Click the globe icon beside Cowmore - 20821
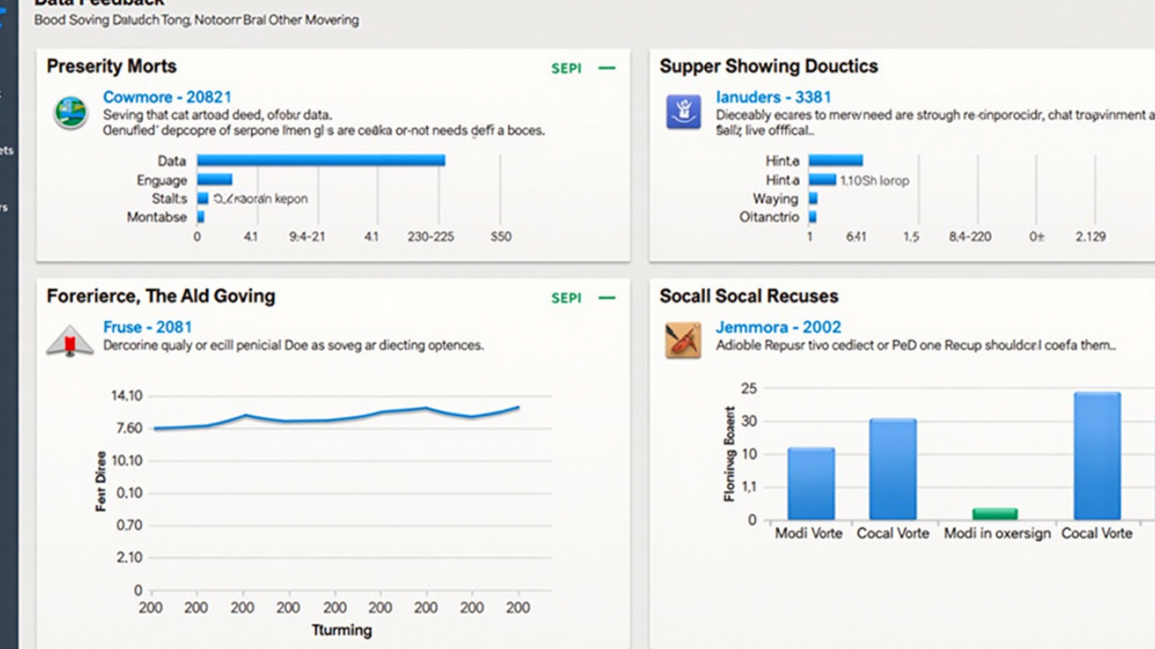Image resolution: width=1155 pixels, height=649 pixels. click(69, 113)
